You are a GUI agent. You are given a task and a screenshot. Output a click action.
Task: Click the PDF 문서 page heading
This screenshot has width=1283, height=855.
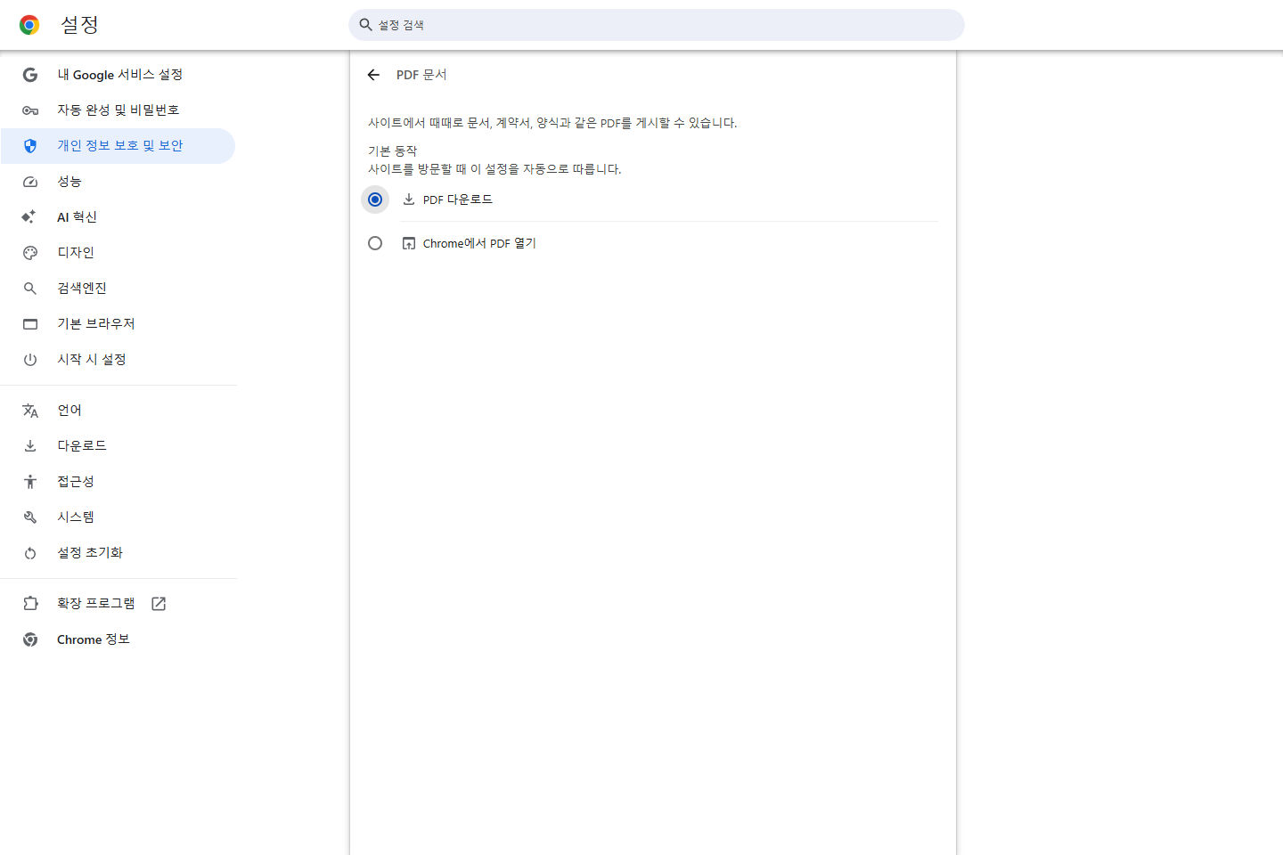point(421,75)
